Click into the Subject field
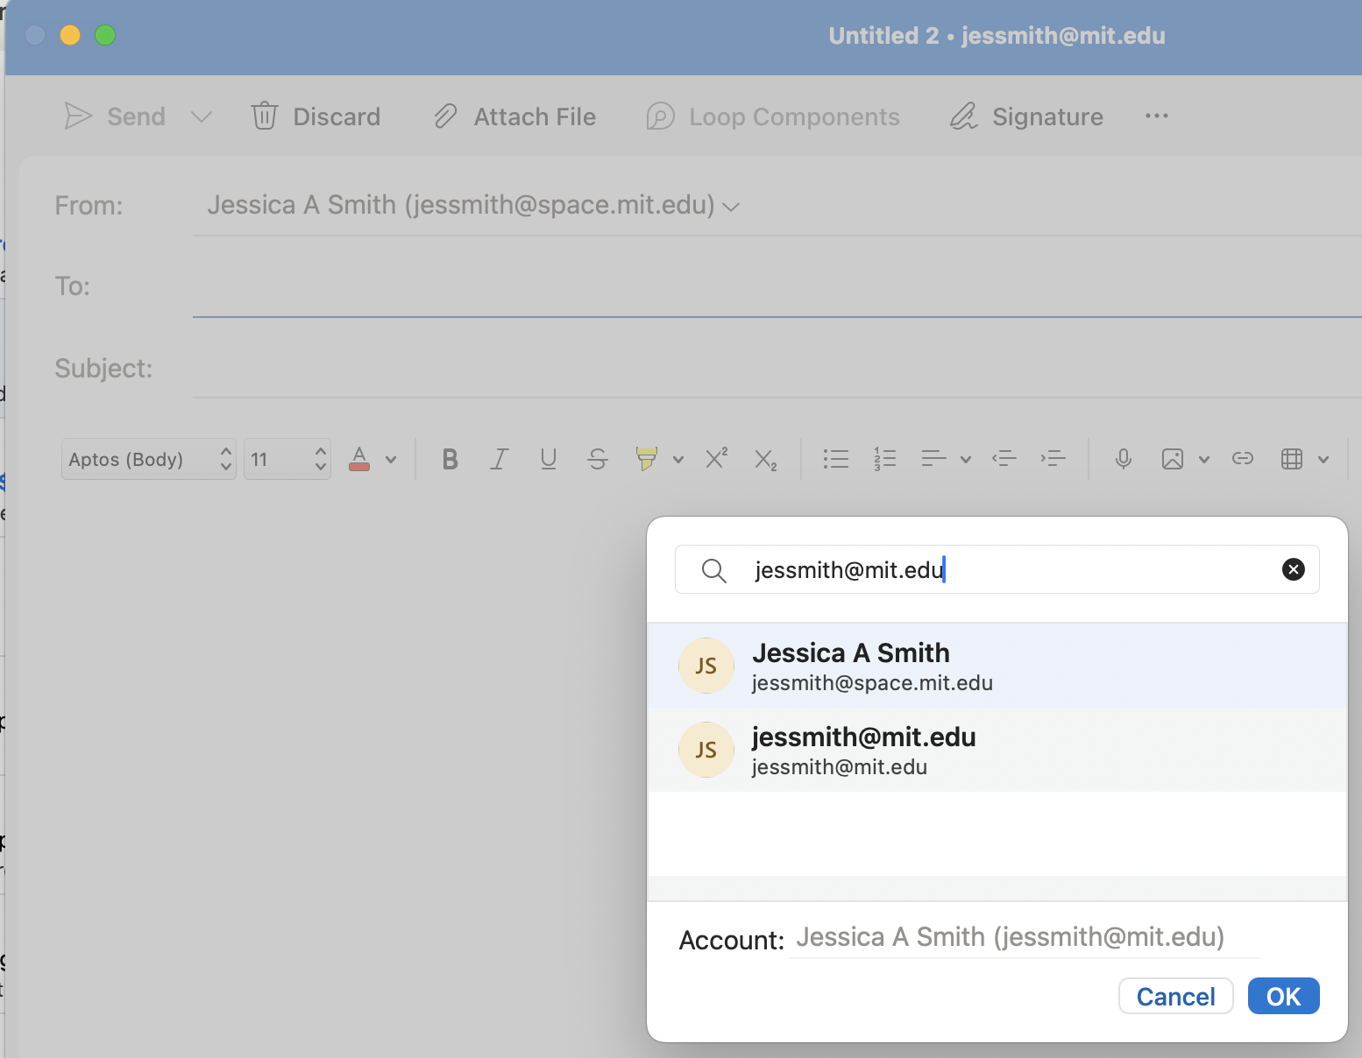1362x1058 pixels. coord(777,369)
